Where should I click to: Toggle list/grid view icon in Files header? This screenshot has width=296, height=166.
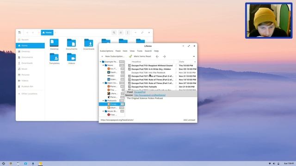[121, 33]
